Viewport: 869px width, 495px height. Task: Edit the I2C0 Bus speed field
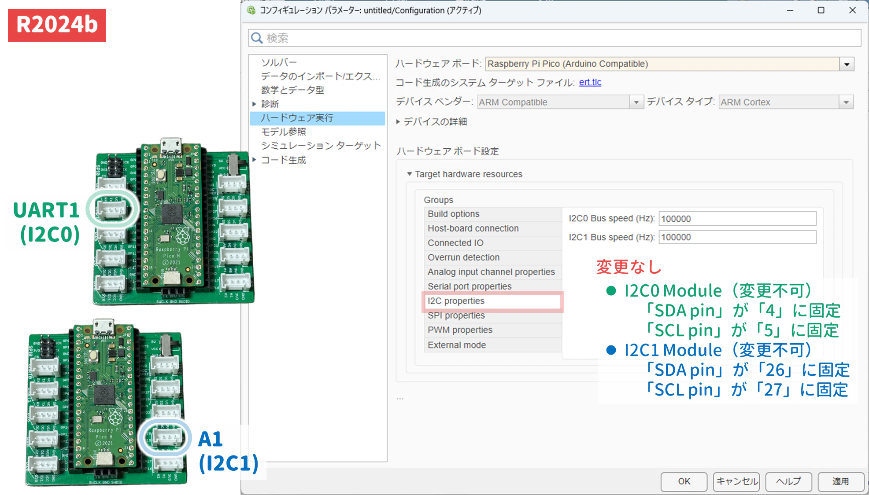pyautogui.click(x=737, y=219)
